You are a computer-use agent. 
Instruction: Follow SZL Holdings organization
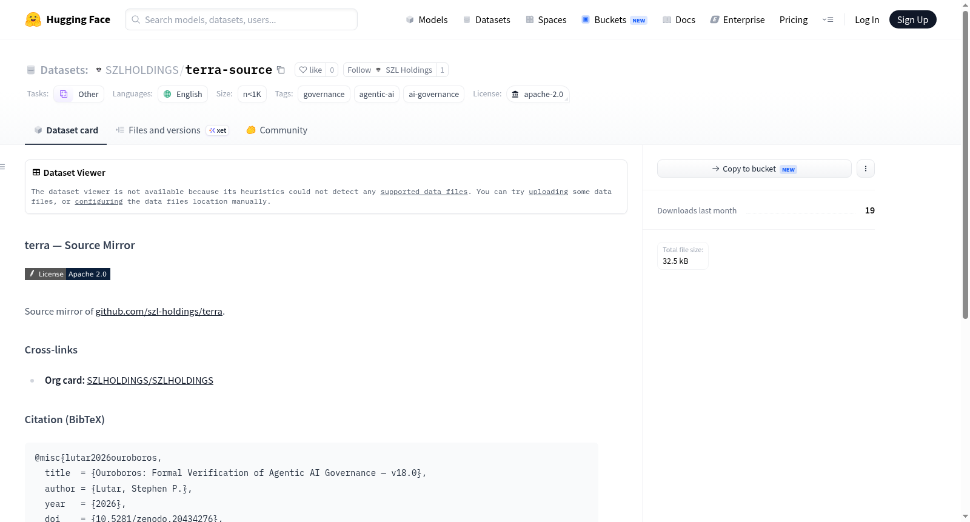click(390, 70)
